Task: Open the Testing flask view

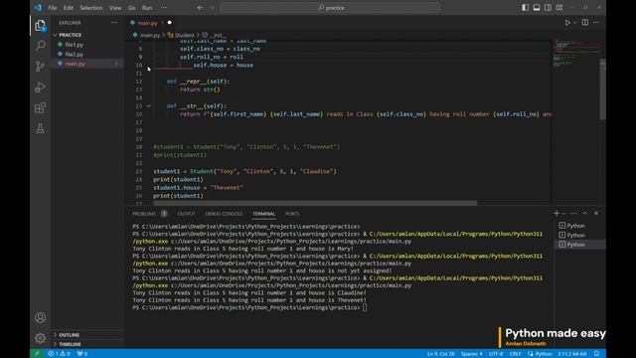Action: pyautogui.click(x=40, y=128)
